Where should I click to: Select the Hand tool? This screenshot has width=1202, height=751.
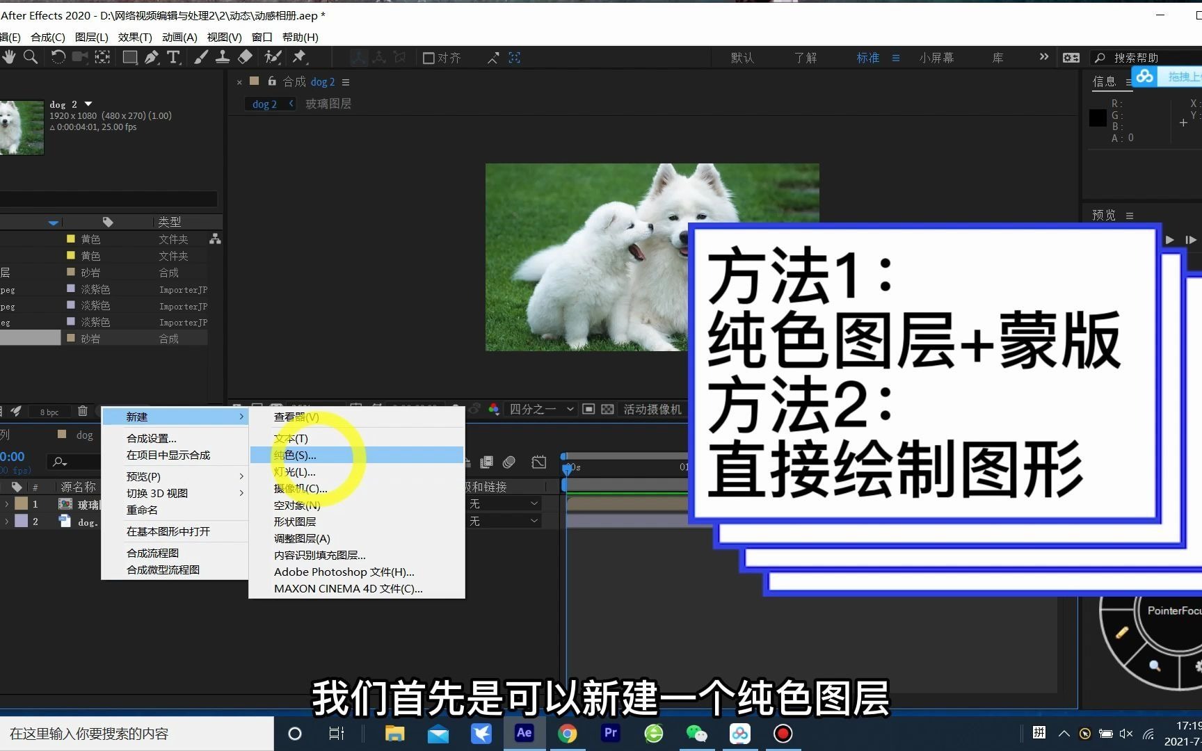[8, 57]
